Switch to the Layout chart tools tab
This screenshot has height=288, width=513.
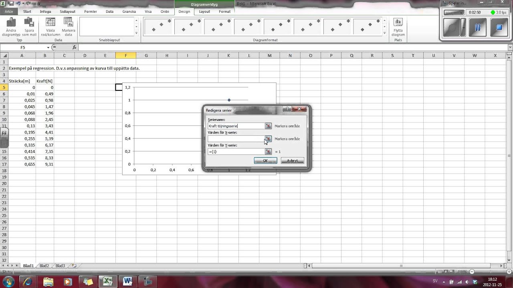[x=204, y=12]
